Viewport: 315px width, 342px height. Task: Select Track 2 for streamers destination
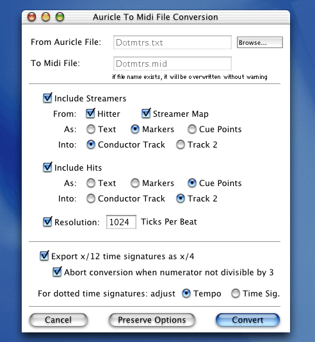pos(181,144)
